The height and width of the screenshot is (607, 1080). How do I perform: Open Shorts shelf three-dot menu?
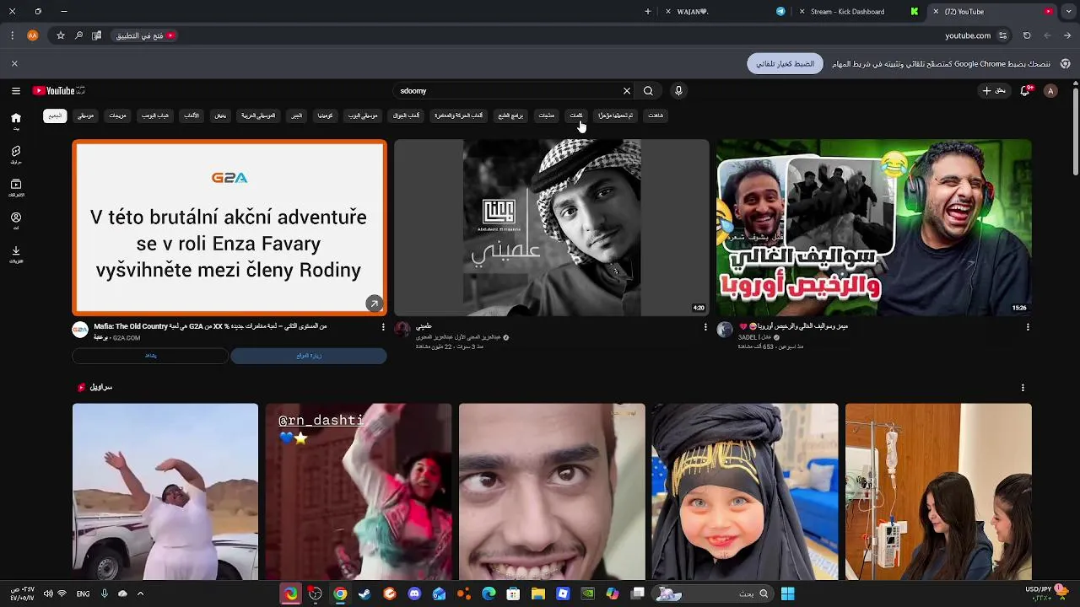point(1023,388)
